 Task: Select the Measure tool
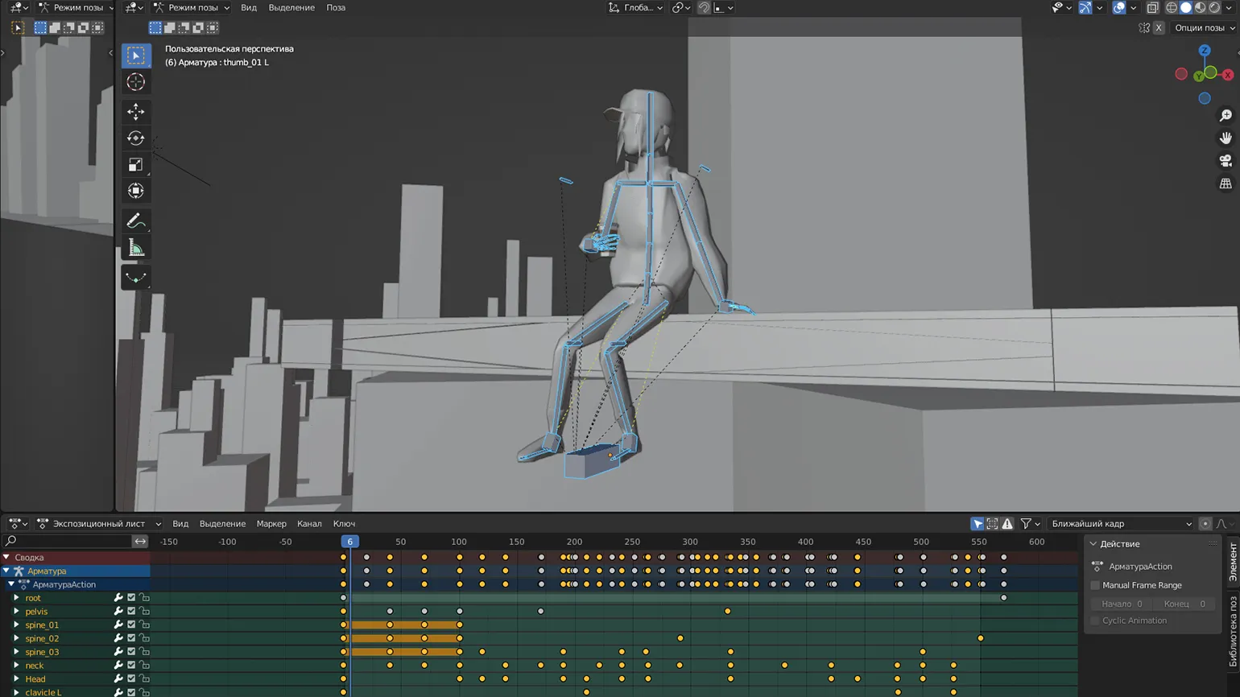click(x=135, y=249)
